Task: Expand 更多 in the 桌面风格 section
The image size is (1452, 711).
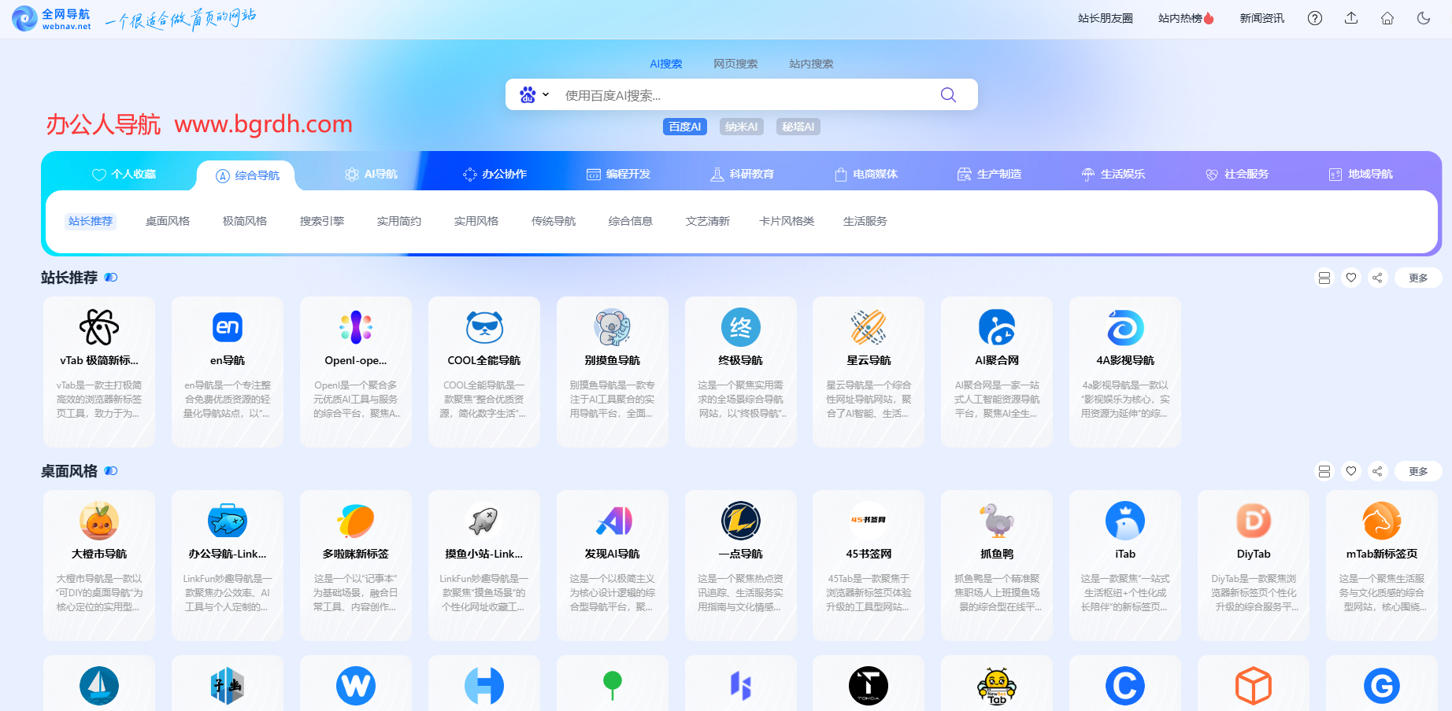Action: 1417,471
